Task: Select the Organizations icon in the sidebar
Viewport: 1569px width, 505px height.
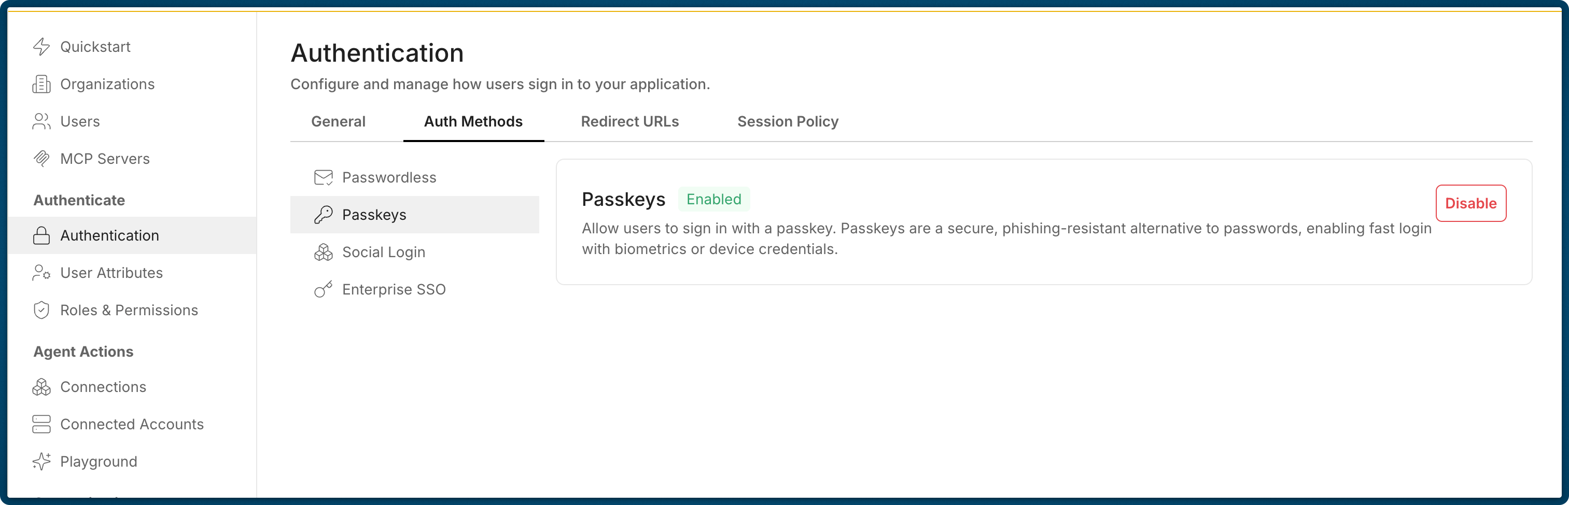Action: [x=41, y=83]
